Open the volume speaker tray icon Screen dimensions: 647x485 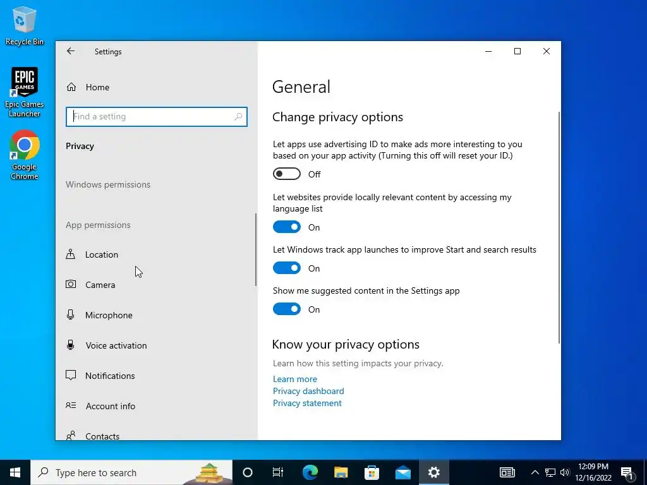(x=565, y=472)
